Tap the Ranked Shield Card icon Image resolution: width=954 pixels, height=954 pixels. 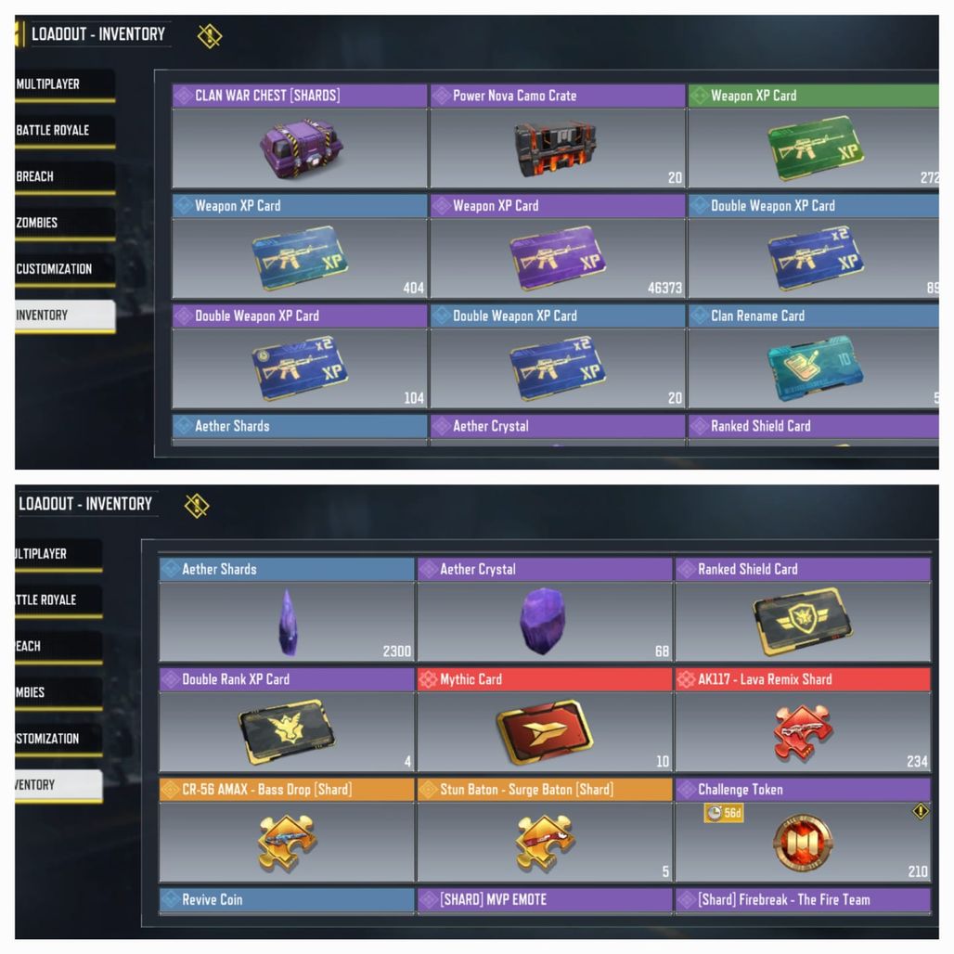point(803,621)
